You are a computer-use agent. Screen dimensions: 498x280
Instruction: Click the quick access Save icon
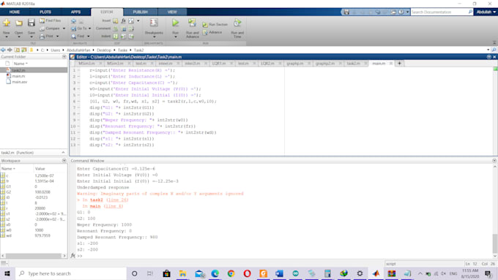click(346, 12)
